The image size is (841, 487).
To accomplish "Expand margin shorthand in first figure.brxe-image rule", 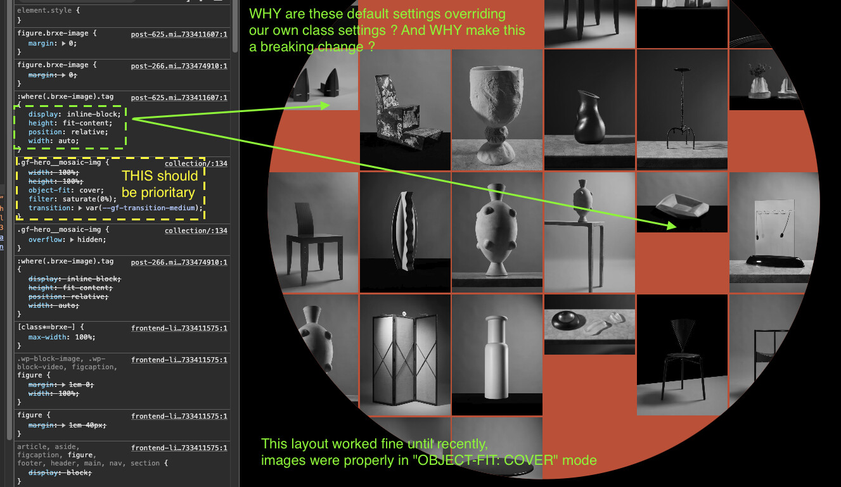I will 65,44.
